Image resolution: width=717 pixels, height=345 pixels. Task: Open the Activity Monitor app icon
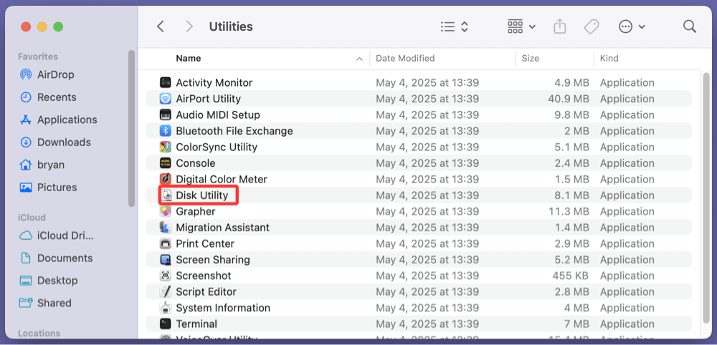coord(165,82)
